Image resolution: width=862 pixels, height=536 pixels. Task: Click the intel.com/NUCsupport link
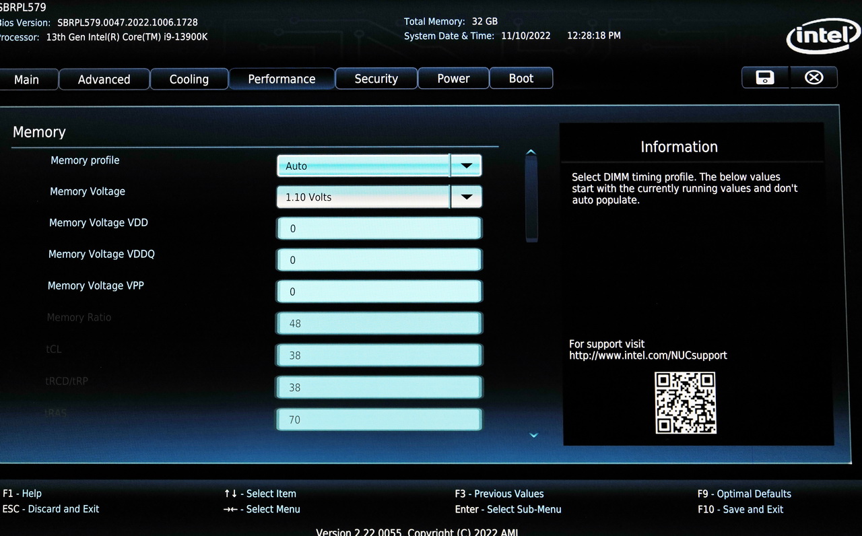(648, 356)
